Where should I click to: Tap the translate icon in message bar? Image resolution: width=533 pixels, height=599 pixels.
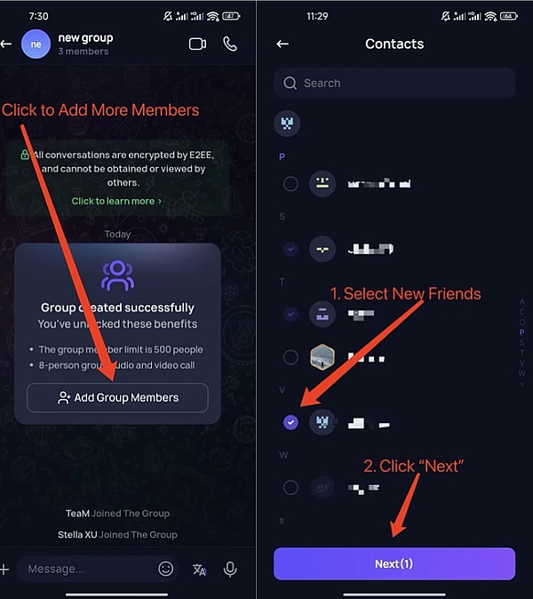[199, 569]
